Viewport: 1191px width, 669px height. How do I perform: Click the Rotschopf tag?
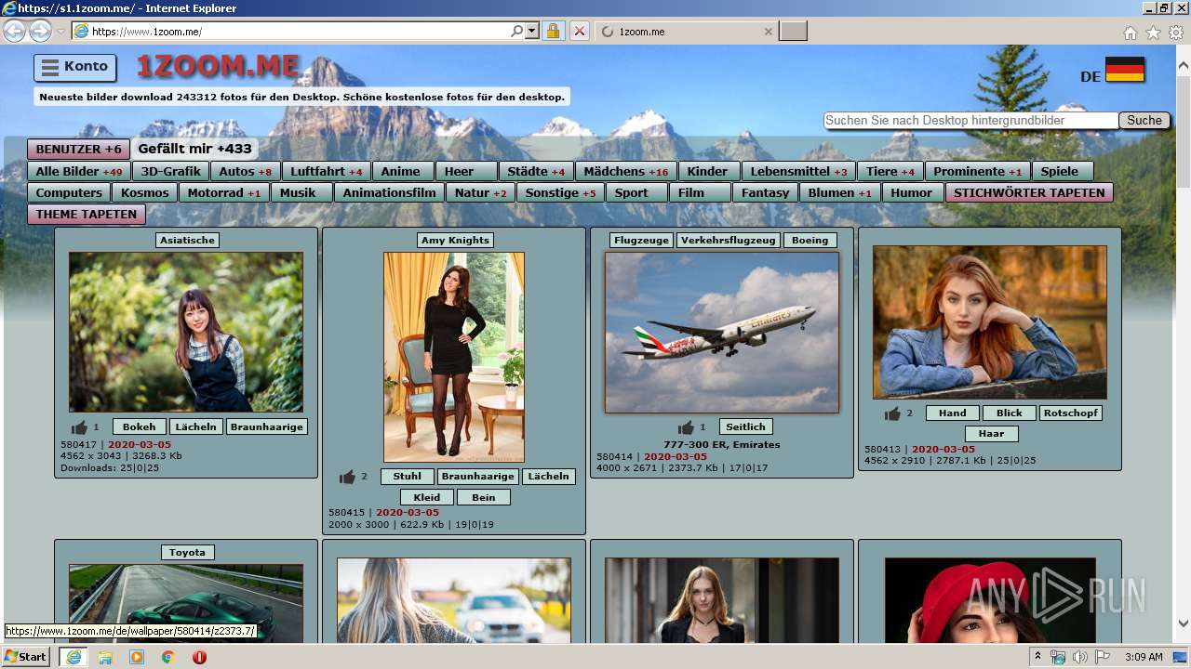[1071, 413]
